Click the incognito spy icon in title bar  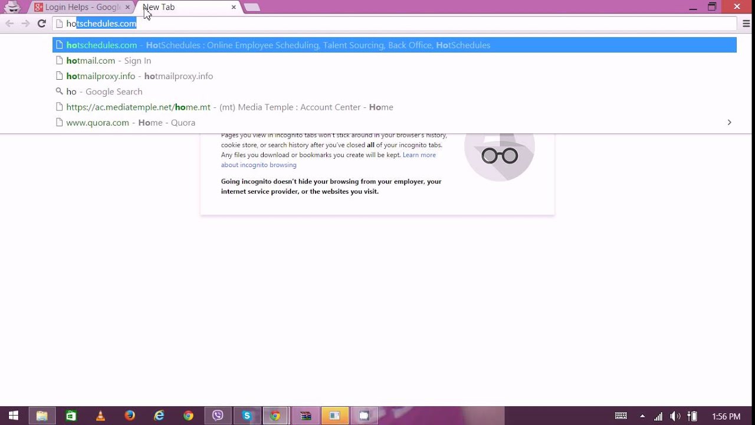pyautogui.click(x=12, y=8)
